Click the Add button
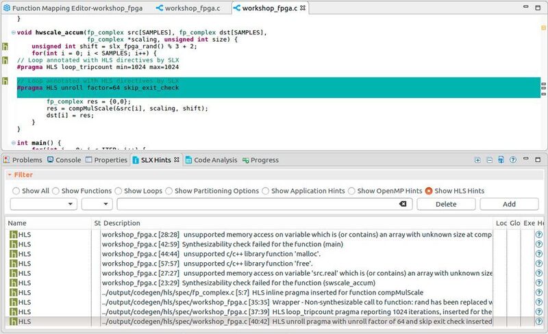Screen dimensions: 548x334 click(x=509, y=204)
